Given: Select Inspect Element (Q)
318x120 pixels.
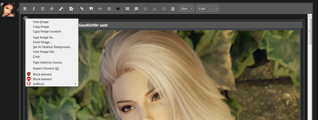Looking at the screenshot, I should point(52,68).
